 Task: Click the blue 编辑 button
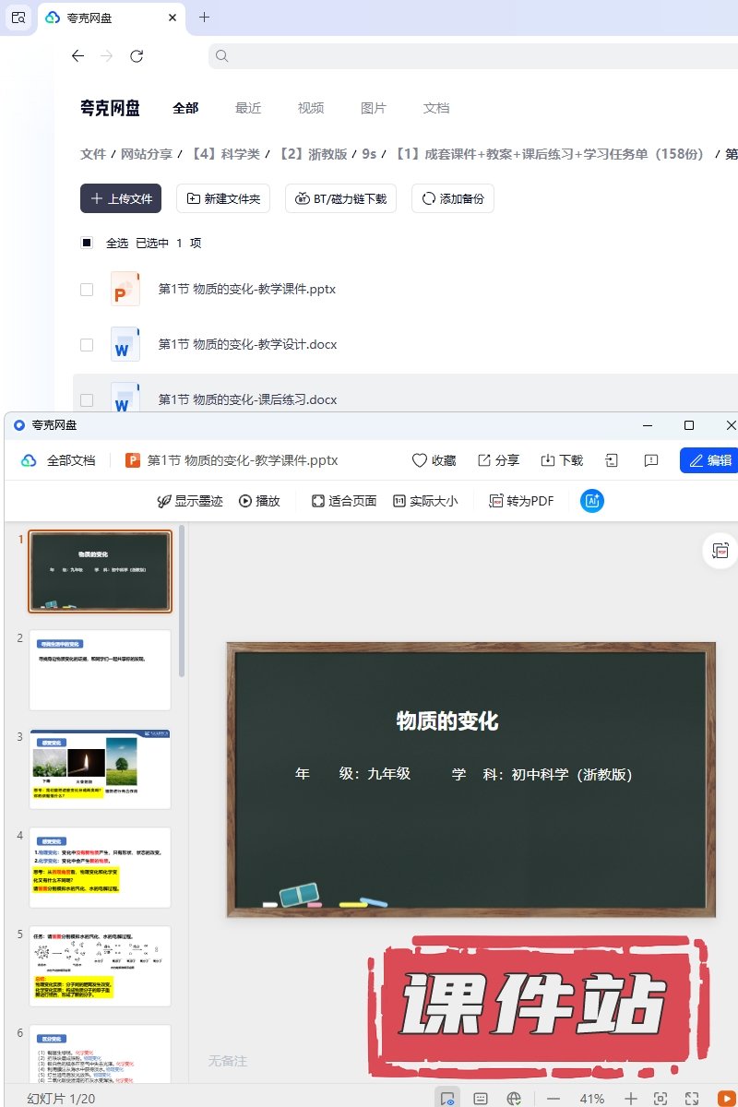(708, 460)
